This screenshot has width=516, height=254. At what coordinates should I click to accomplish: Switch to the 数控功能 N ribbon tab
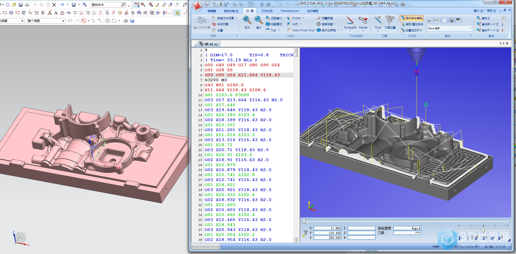[231, 11]
